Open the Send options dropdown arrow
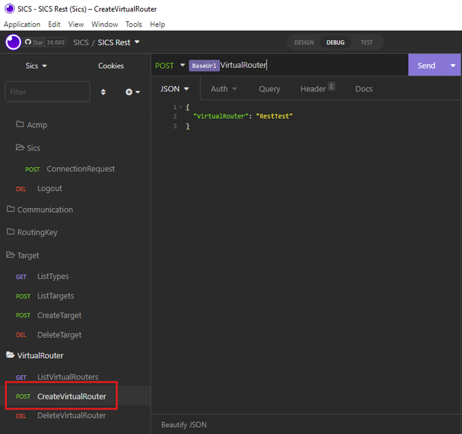Screen dimensions: 462x434 click(x=453, y=66)
